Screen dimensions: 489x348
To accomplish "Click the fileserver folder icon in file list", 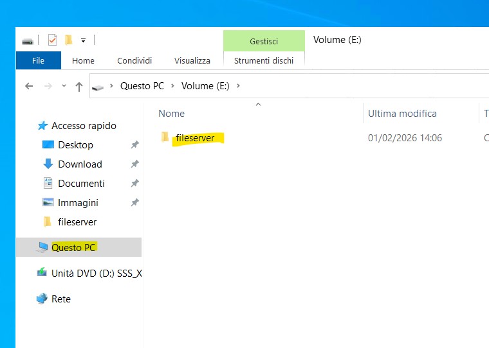I will [x=165, y=137].
